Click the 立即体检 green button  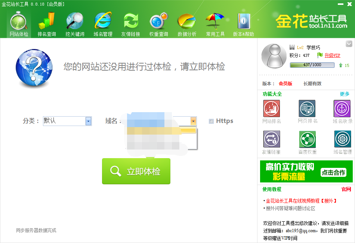coord(136,171)
